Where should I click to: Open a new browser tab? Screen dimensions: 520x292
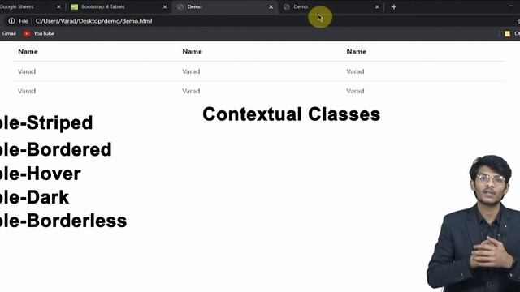393,7
